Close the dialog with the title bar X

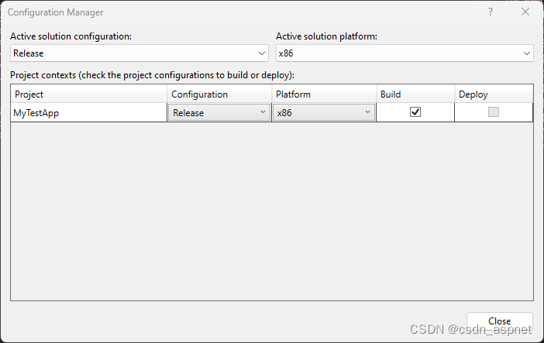click(x=525, y=12)
